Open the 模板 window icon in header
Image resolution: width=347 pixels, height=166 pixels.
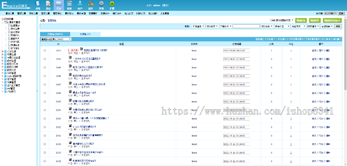tap(69, 5)
